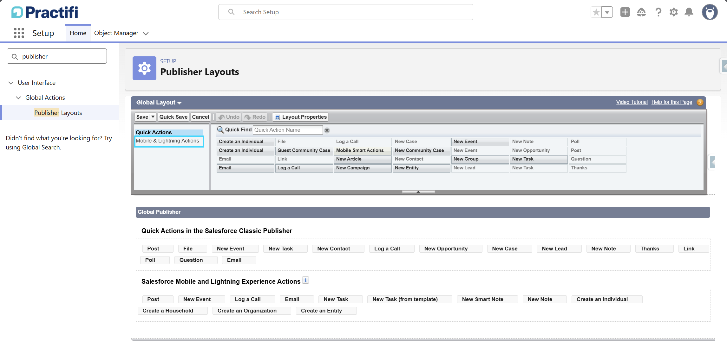
Task: Click New Case in the Classic Publisher section
Action: coord(509,249)
